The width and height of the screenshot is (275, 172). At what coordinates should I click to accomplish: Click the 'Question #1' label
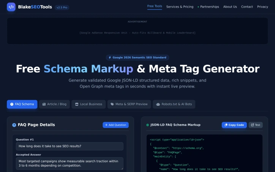[x=25, y=140]
